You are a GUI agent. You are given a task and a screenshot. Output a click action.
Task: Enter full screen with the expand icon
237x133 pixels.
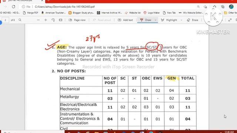point(230,20)
